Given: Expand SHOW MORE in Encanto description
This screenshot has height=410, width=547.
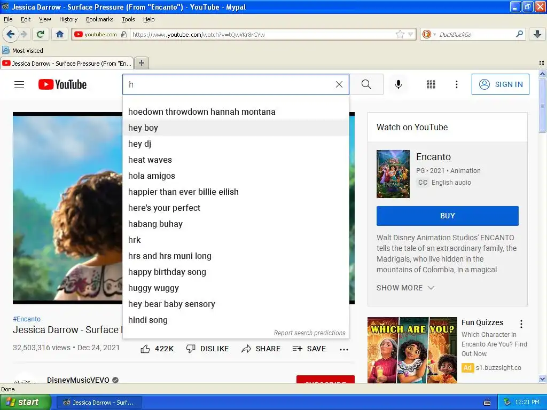Looking at the screenshot, I should point(405,288).
